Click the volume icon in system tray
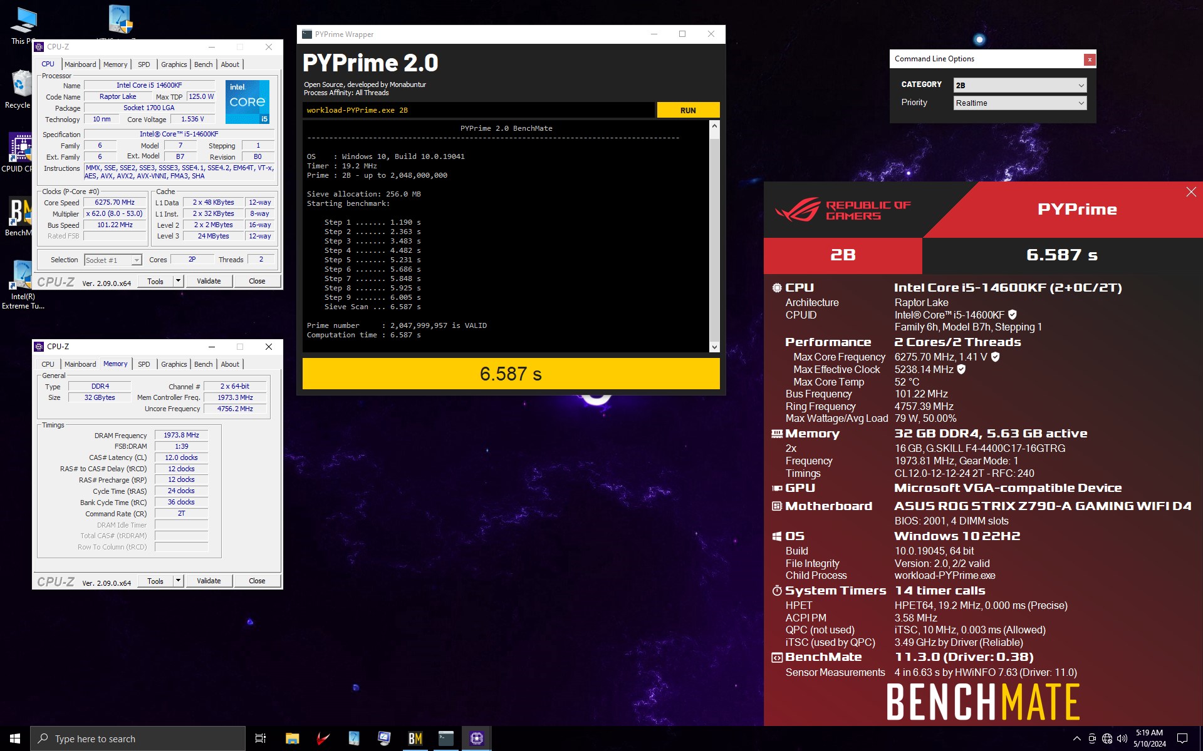Image resolution: width=1203 pixels, height=751 pixels. (x=1122, y=738)
